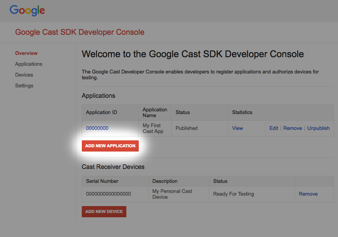338x237 pixels.
Task: Unpublish My First Cast App
Action: (318, 128)
